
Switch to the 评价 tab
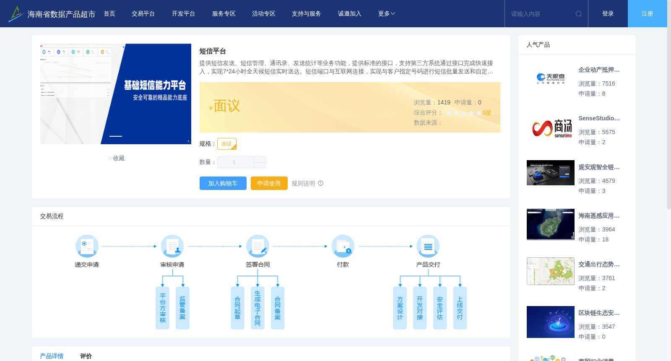(x=86, y=356)
